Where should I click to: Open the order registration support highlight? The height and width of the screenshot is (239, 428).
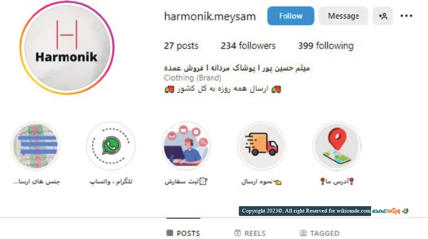(186, 146)
